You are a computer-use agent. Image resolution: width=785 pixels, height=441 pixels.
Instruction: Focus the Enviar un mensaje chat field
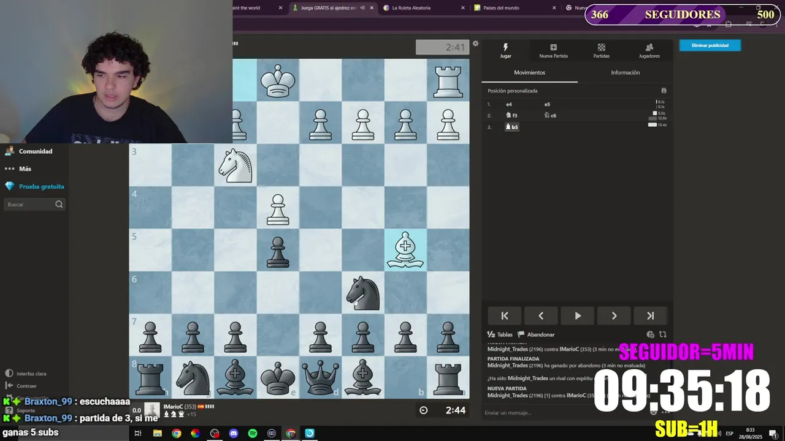[564, 413]
